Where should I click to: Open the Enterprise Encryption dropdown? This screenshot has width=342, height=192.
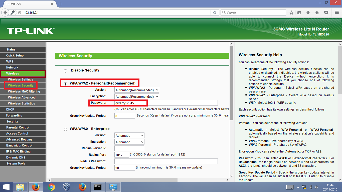coord(129,142)
